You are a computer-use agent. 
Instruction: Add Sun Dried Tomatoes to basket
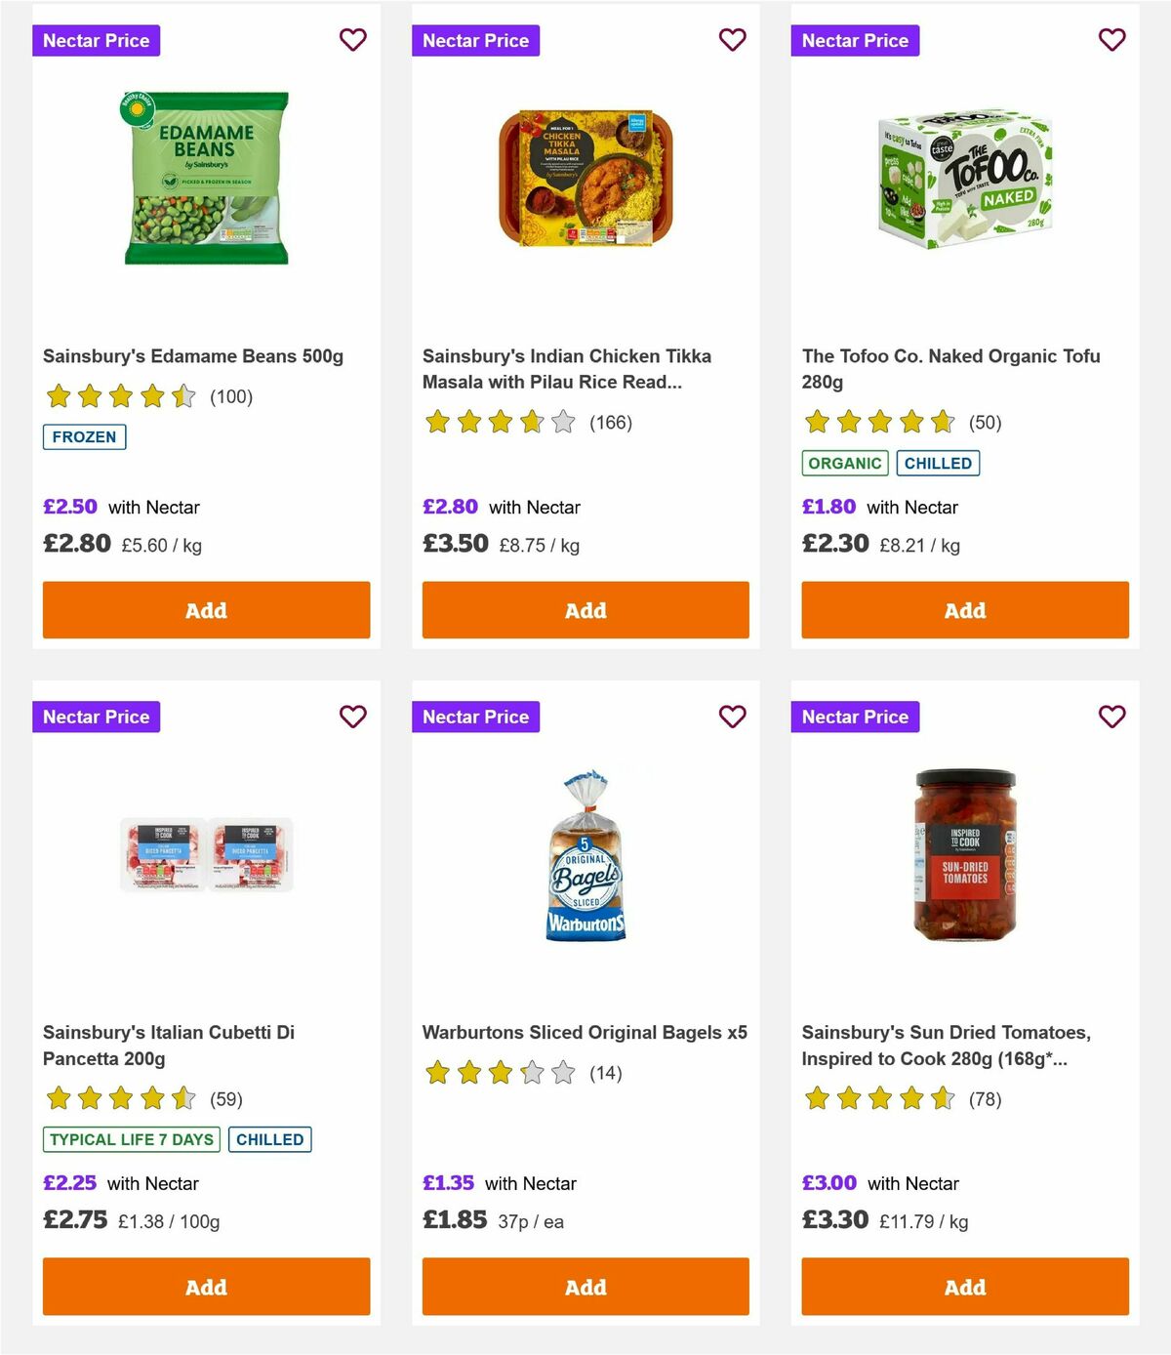click(964, 1287)
